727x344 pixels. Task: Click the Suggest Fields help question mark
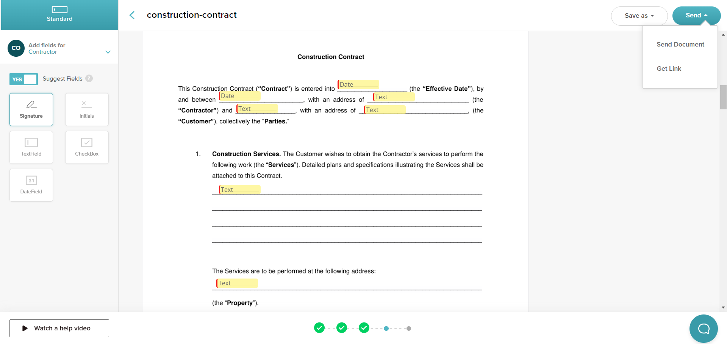pos(89,78)
